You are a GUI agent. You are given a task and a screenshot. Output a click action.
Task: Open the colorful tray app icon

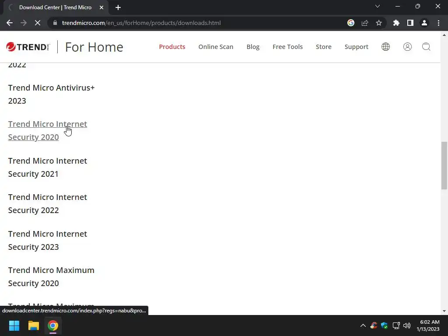[374, 325]
